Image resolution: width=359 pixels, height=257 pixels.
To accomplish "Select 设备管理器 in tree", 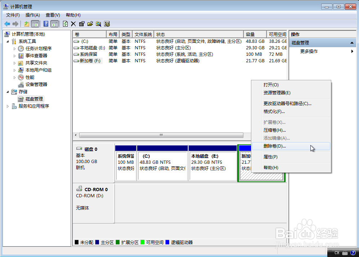I will pos(36,85).
